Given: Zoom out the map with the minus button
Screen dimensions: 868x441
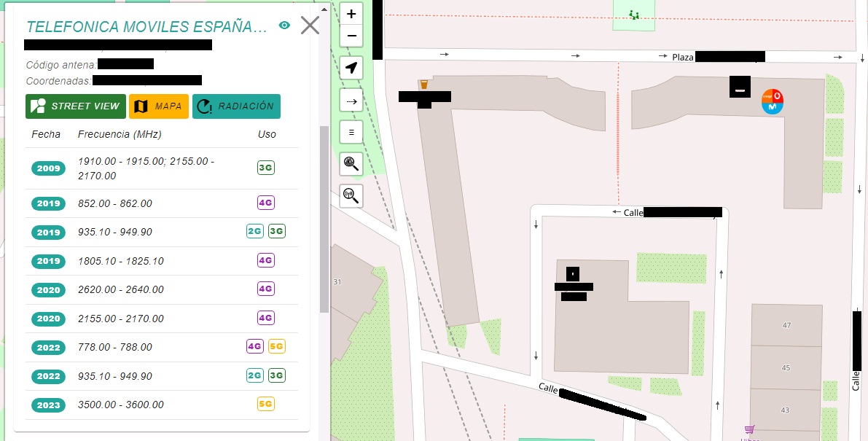Looking at the screenshot, I should coord(351,36).
